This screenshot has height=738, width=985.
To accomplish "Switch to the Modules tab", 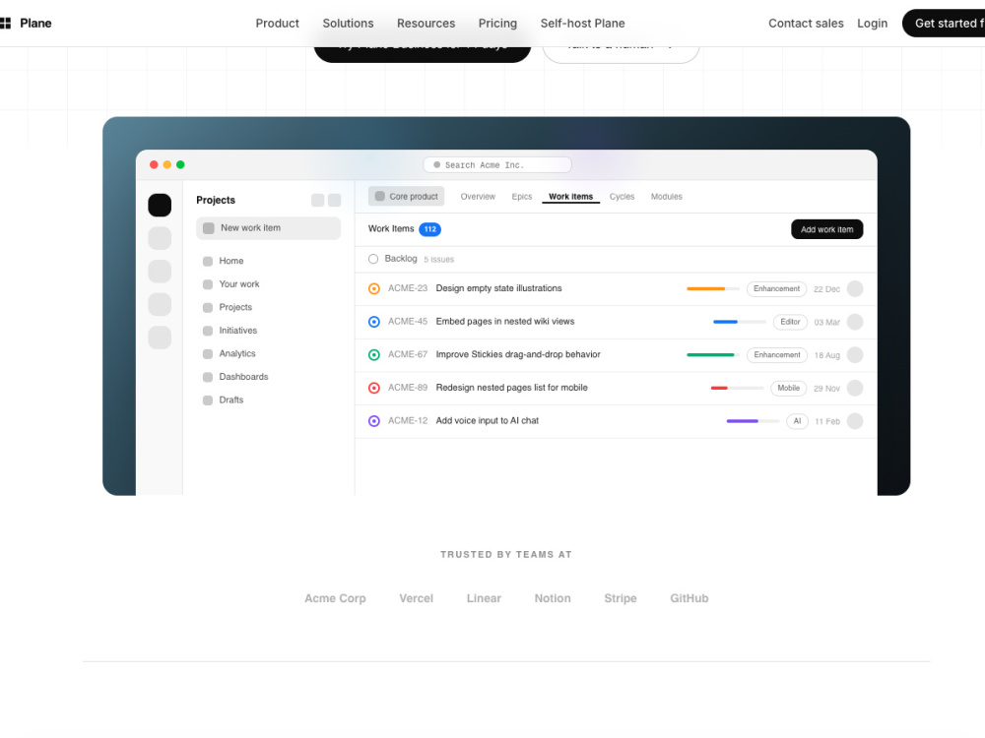I will click(x=667, y=197).
